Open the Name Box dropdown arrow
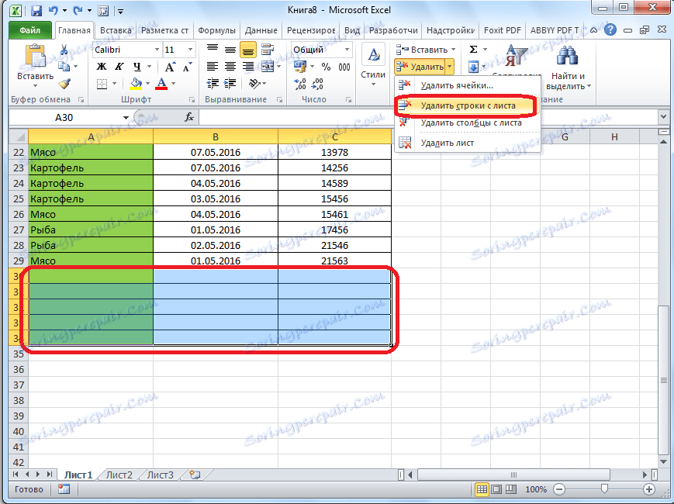Screen dimensions: 674x504 pos(126,117)
